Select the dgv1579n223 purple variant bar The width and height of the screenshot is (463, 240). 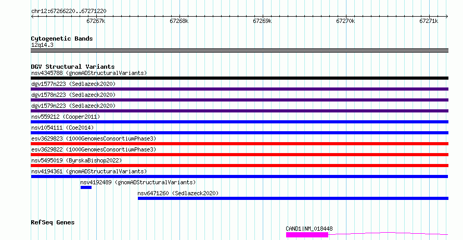pyautogui.click(x=240, y=111)
